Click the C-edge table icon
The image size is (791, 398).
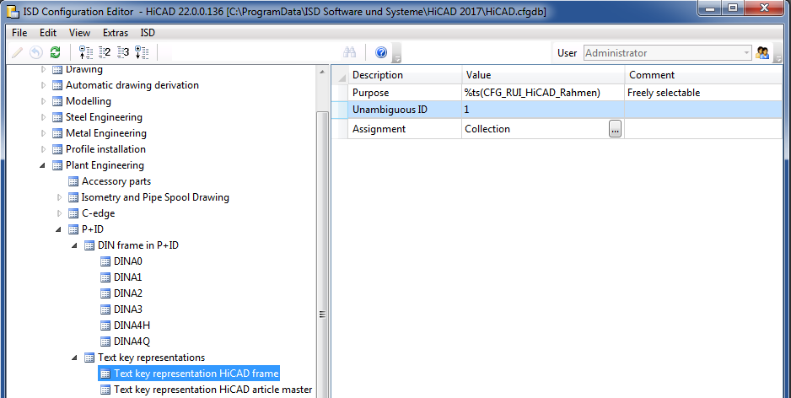click(x=73, y=213)
